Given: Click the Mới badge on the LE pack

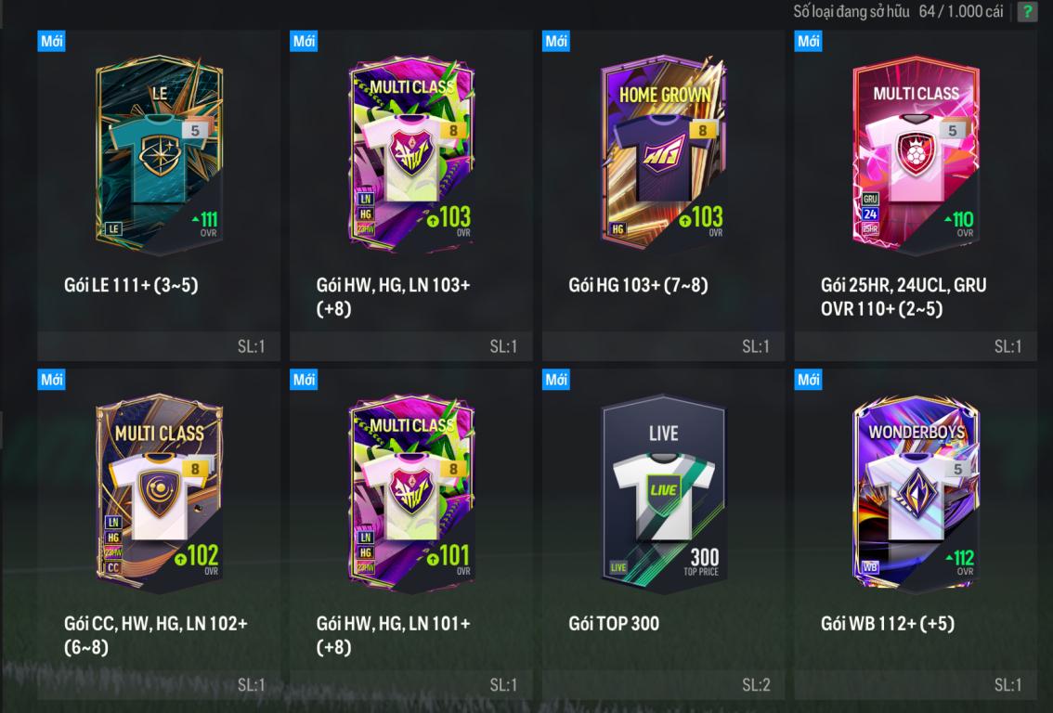Looking at the screenshot, I should click(51, 41).
